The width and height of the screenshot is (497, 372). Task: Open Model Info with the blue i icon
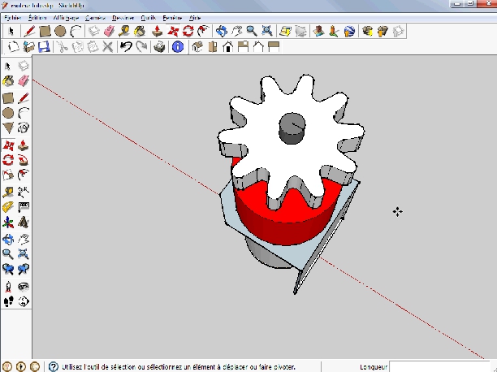click(x=178, y=47)
